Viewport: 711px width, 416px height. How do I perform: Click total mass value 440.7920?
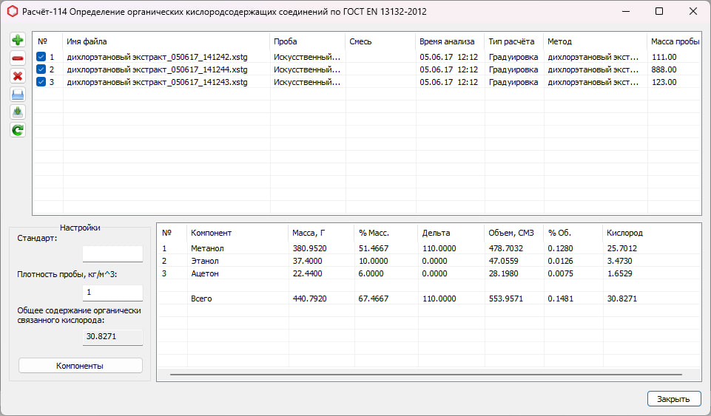[x=309, y=299]
